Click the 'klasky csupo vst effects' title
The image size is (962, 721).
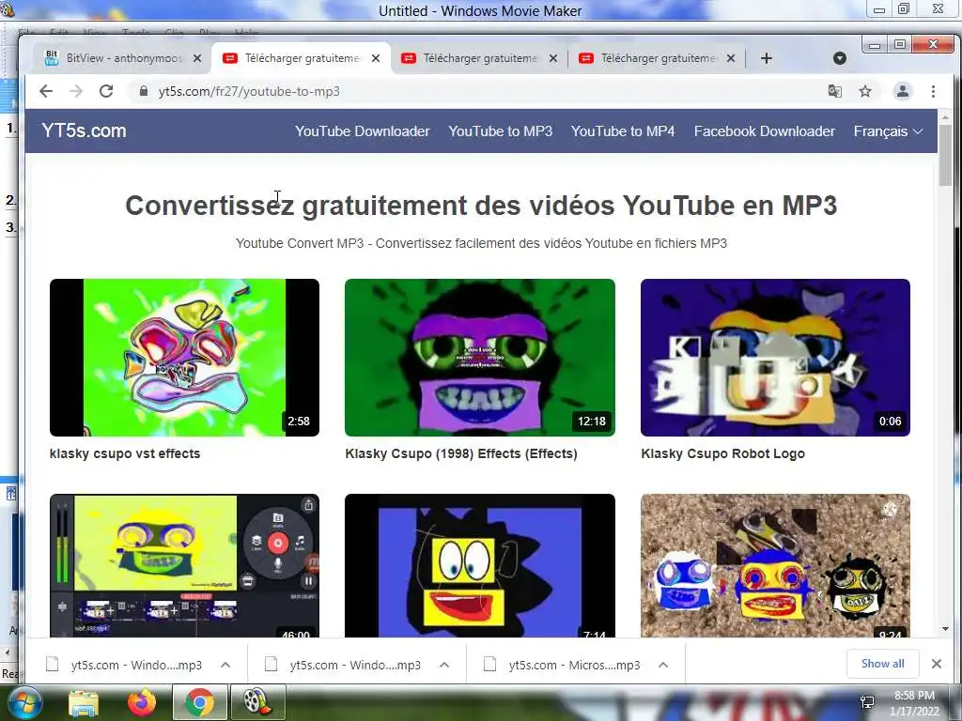[x=125, y=453]
